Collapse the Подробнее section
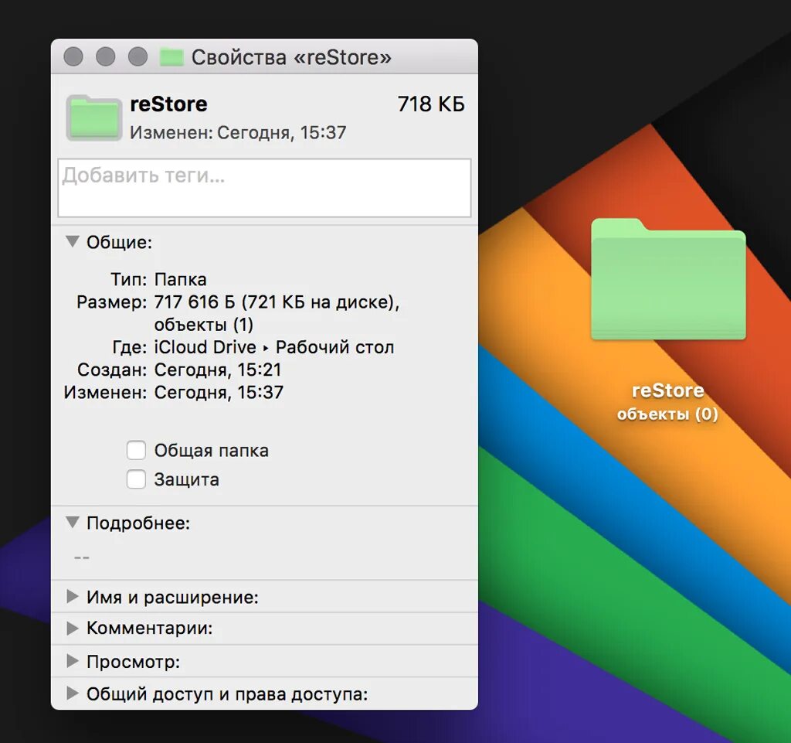 pos(73,523)
